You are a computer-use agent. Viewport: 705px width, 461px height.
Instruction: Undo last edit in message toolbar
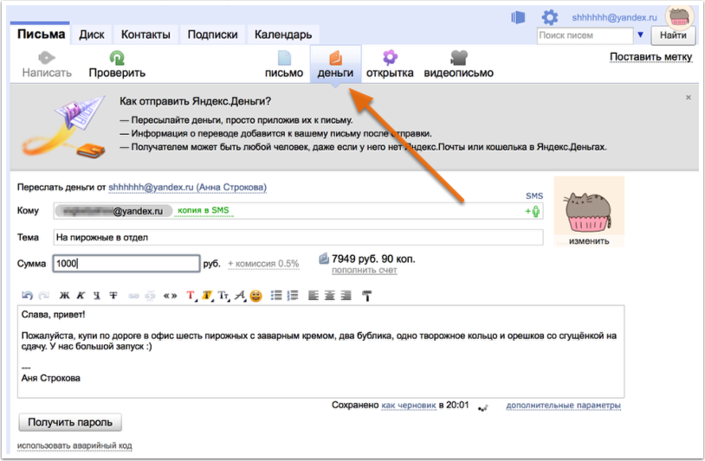(27, 295)
